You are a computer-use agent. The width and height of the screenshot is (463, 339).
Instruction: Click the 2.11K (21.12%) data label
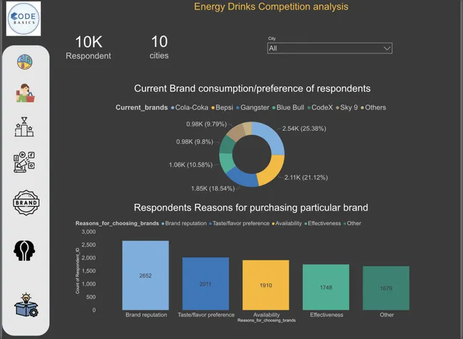pos(306,177)
